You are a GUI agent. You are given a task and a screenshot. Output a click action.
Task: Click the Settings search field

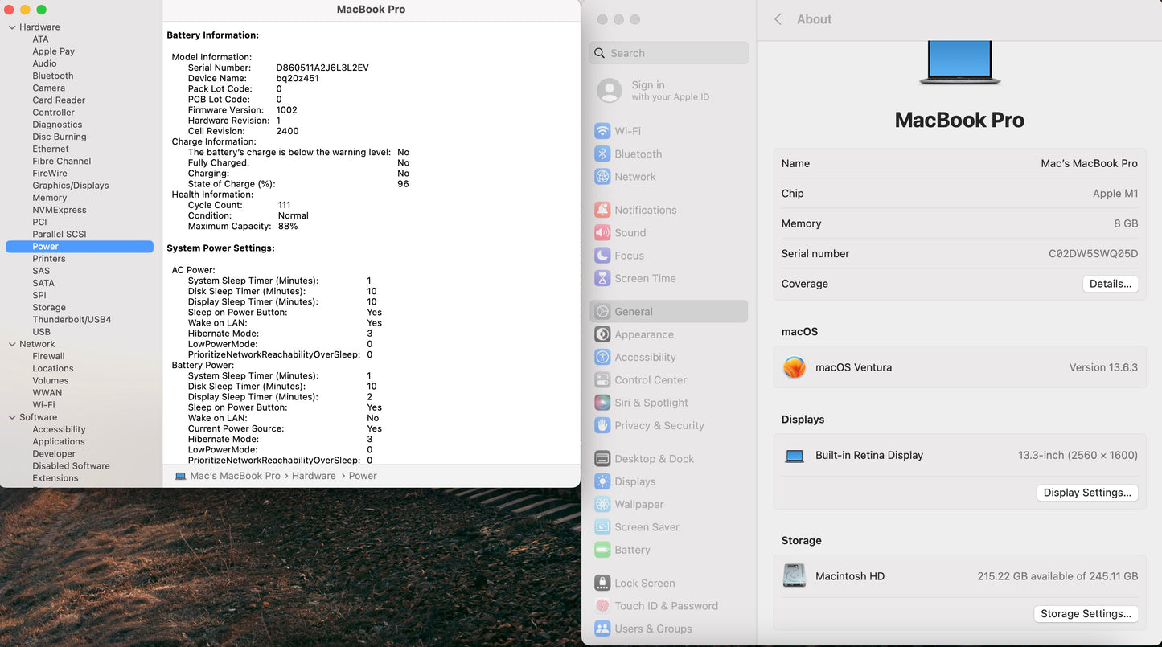click(669, 53)
